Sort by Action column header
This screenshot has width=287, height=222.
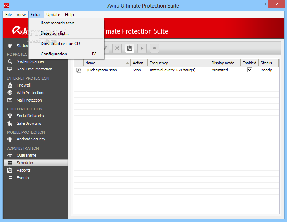(139, 63)
